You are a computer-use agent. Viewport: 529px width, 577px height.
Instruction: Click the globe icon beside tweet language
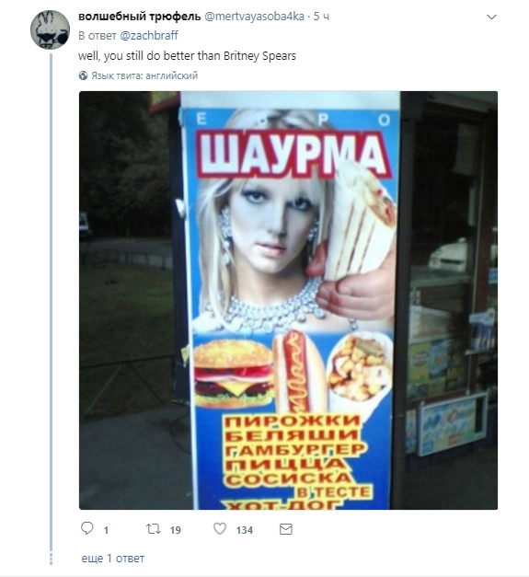coord(83,75)
